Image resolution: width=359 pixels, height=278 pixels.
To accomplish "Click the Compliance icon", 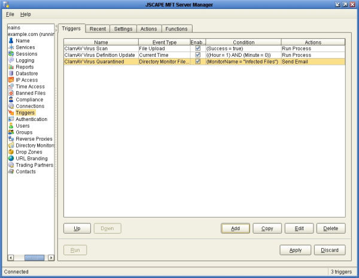I will click(11, 99).
